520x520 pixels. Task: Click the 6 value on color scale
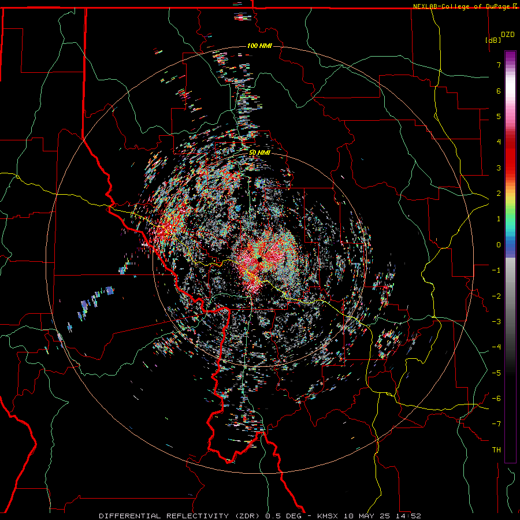click(499, 91)
